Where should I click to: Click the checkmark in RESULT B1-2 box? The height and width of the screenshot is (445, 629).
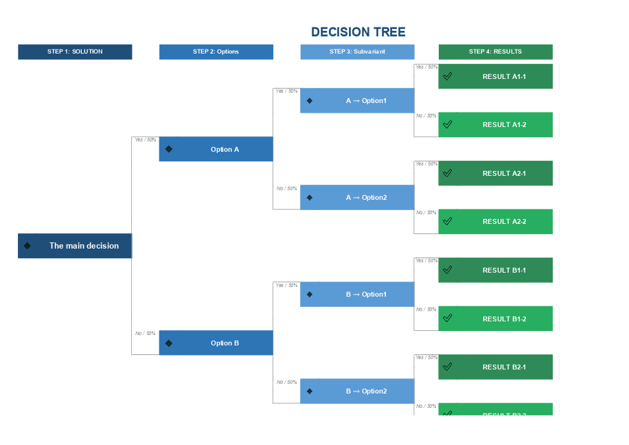pyautogui.click(x=447, y=319)
